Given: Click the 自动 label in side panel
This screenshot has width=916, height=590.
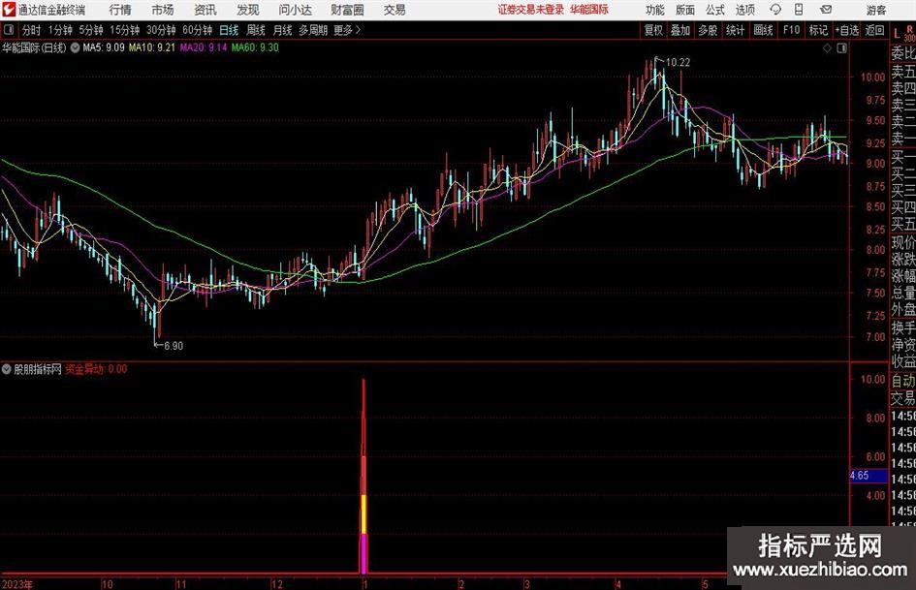Looking at the screenshot, I should [x=903, y=381].
